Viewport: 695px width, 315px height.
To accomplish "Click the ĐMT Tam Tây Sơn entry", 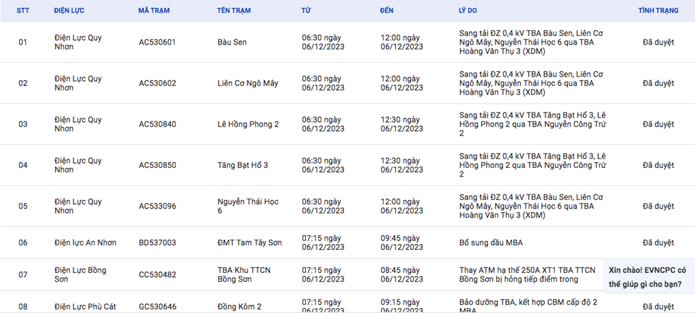I will tap(250, 243).
